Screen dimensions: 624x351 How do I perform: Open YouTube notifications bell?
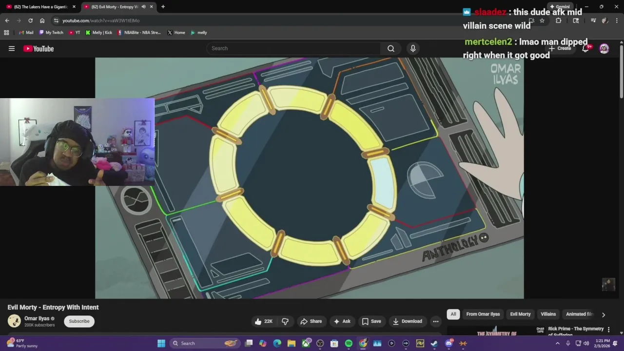(x=585, y=48)
